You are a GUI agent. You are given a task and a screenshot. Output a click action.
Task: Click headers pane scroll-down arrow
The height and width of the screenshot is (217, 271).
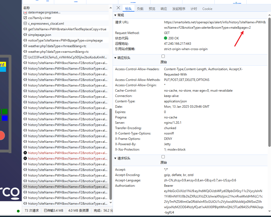click(269, 211)
